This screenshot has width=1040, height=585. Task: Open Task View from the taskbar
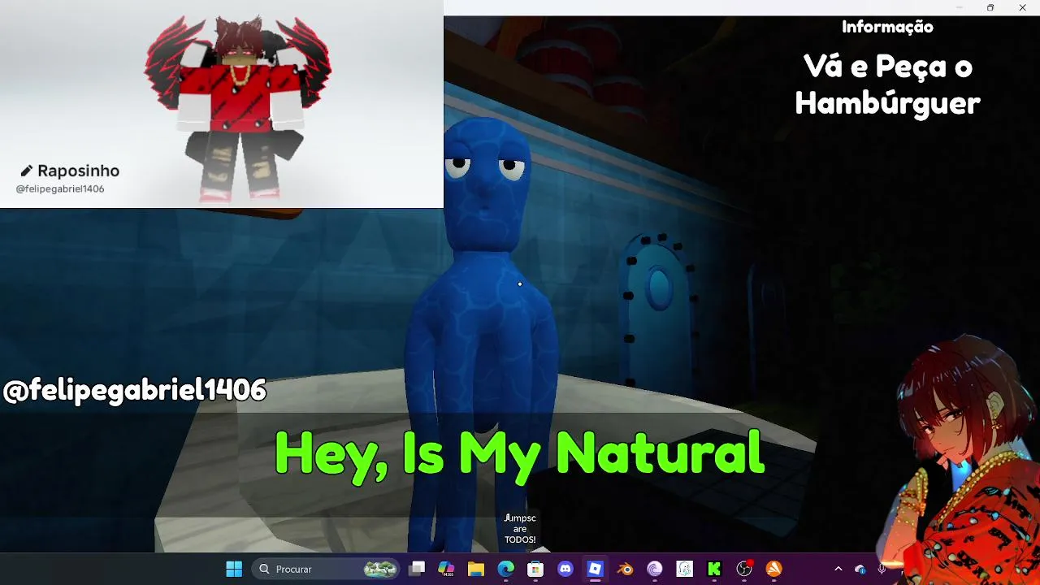[417, 569]
